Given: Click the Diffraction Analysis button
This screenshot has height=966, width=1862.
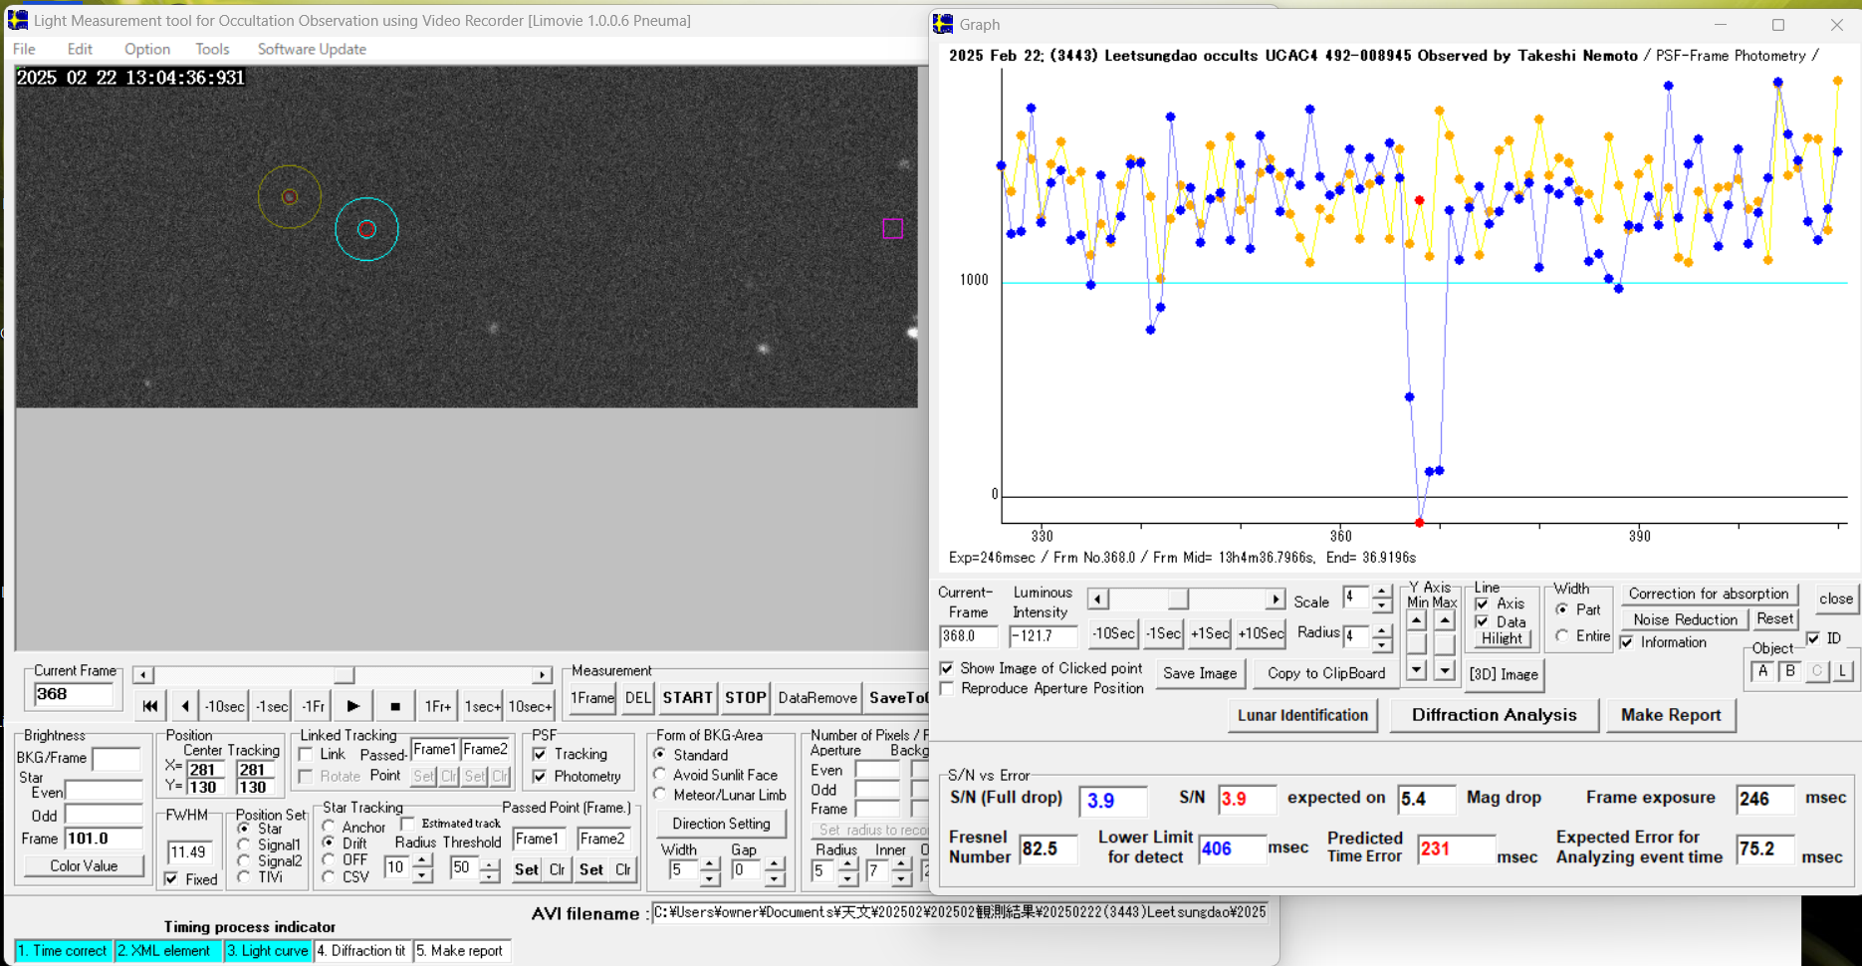Looking at the screenshot, I should coord(1494,715).
